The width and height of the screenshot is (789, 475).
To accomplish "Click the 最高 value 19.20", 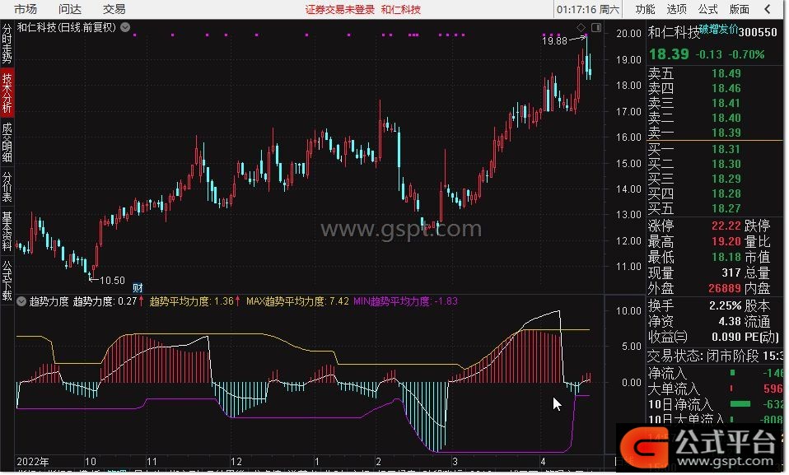I will 726,241.
